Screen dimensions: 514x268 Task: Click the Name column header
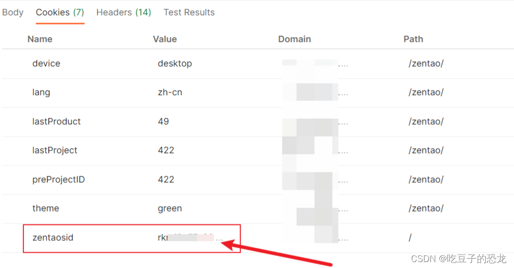click(40, 39)
